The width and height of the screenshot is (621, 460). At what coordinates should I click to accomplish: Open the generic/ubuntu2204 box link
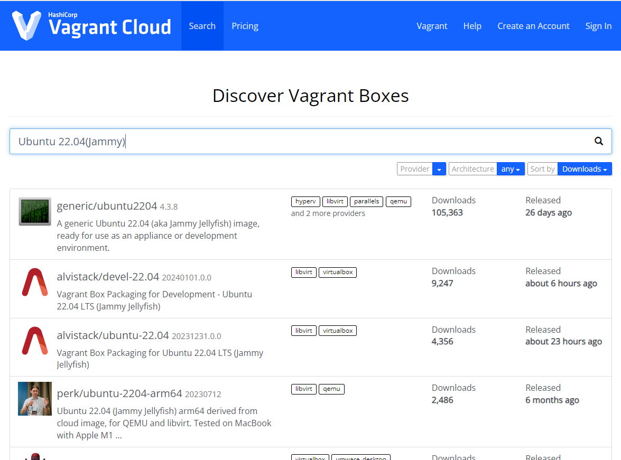[x=107, y=206]
